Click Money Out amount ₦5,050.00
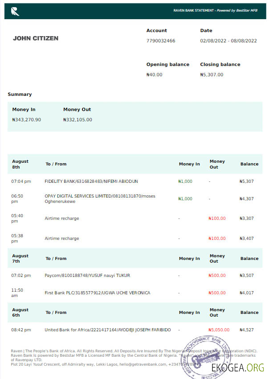This screenshot has height=379, width=269. point(219,330)
